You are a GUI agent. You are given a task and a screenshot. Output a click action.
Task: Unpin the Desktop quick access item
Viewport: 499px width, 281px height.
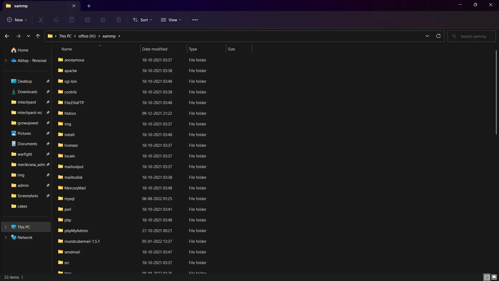click(48, 81)
